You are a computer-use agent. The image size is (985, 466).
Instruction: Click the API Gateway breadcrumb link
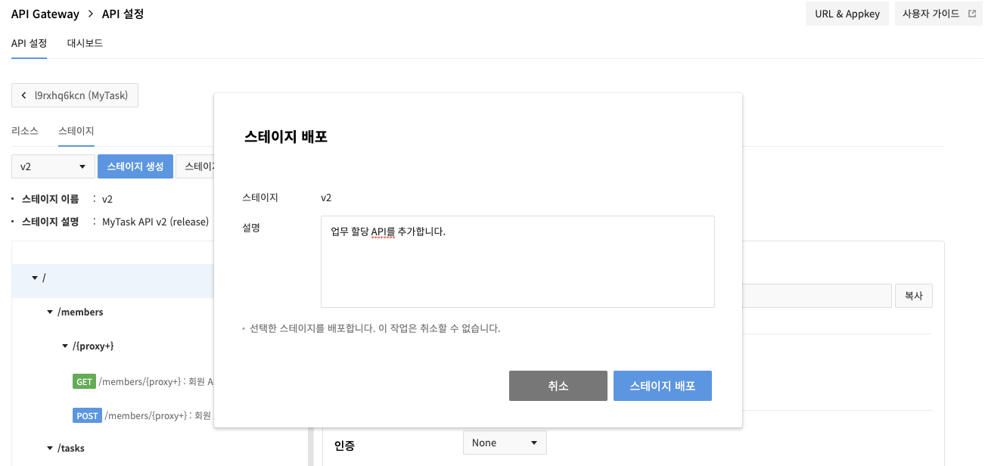[x=45, y=14]
